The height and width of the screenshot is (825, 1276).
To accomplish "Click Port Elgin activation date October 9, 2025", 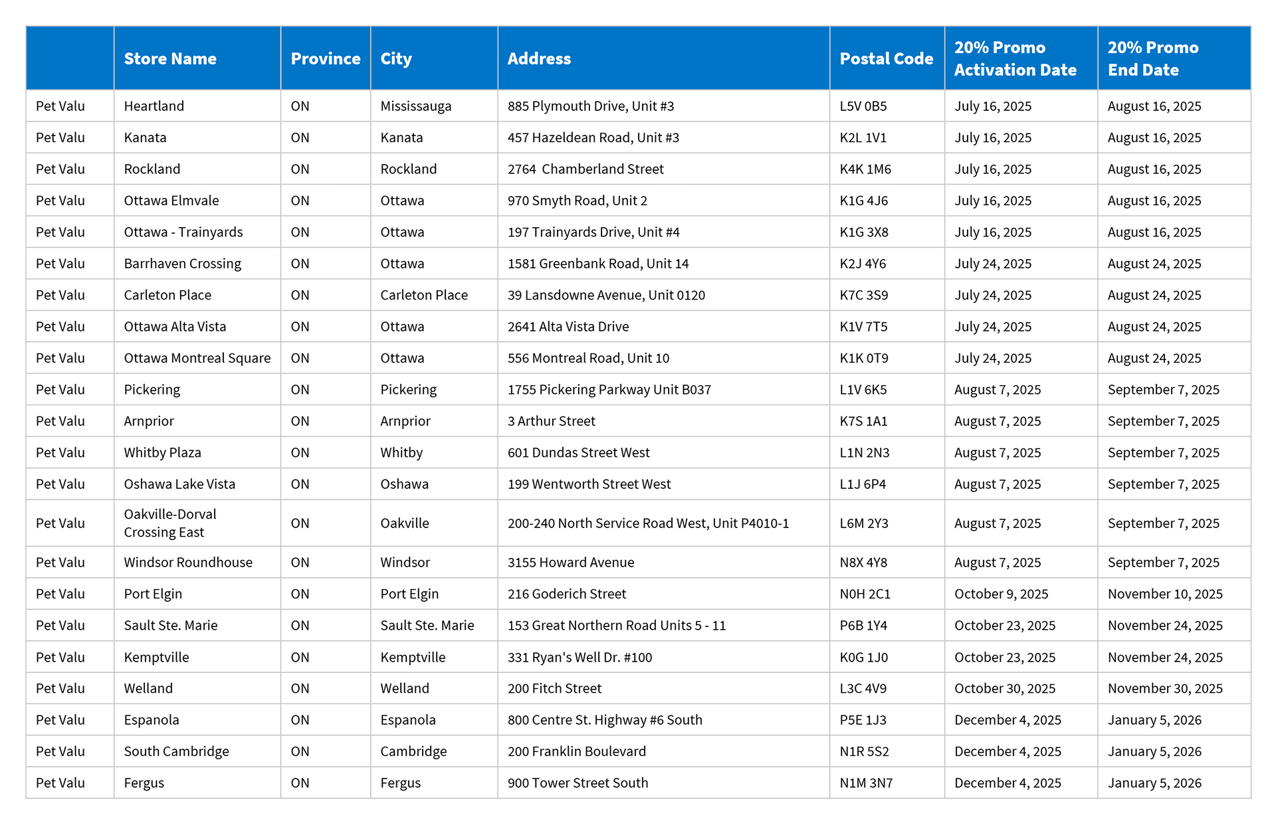I will point(1001,594).
